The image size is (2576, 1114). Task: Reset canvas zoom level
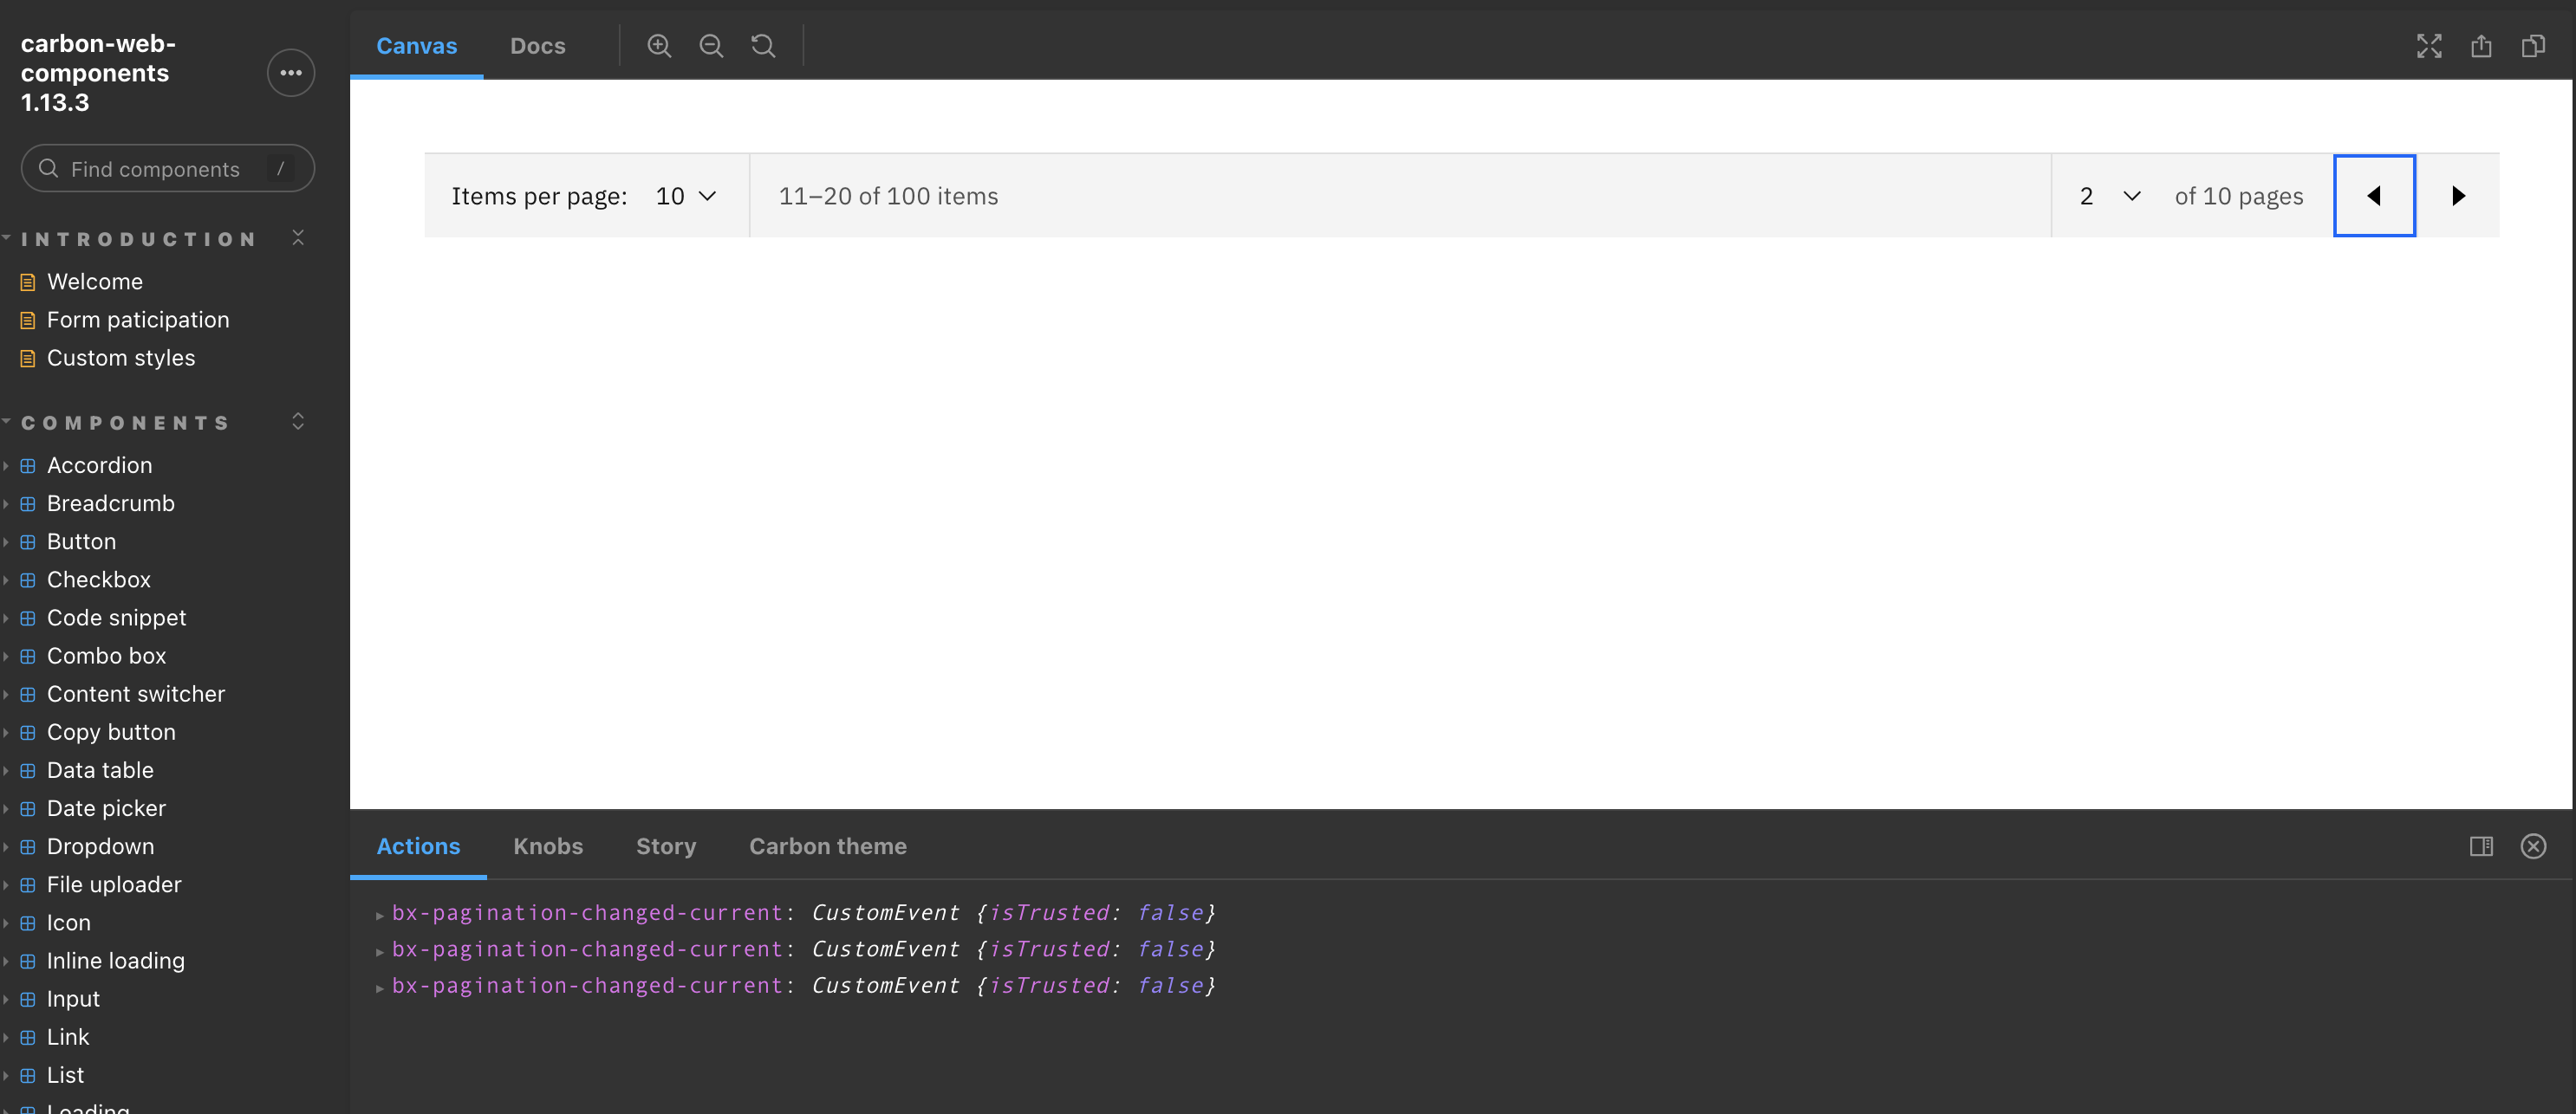762,46
